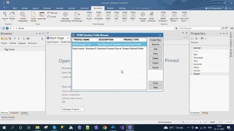Open the Script Library
234x131 pixels.
click(x=33, y=17)
